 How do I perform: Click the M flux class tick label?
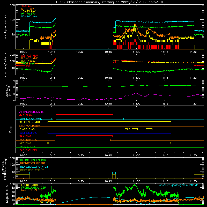[14, 81]
